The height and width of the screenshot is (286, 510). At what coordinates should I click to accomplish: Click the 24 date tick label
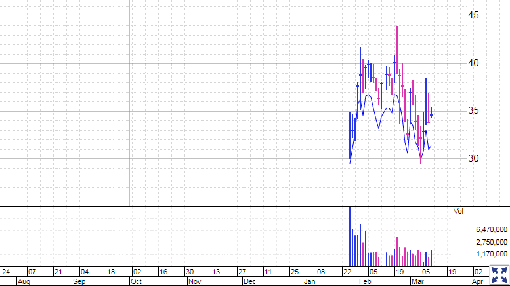pos(6,272)
